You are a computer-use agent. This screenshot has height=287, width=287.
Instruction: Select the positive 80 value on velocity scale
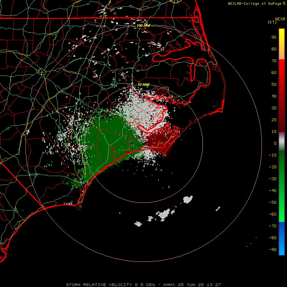pyautogui.click(x=274, y=49)
